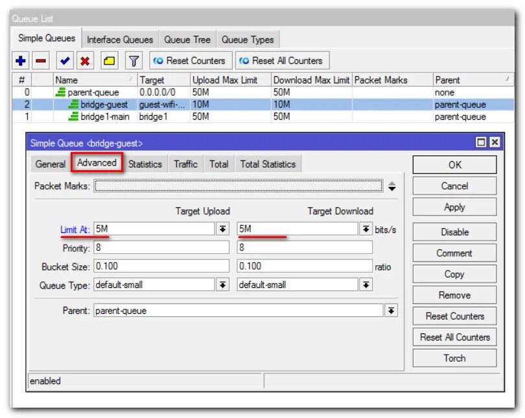
Task: Open the Traffic tab
Action: point(185,164)
